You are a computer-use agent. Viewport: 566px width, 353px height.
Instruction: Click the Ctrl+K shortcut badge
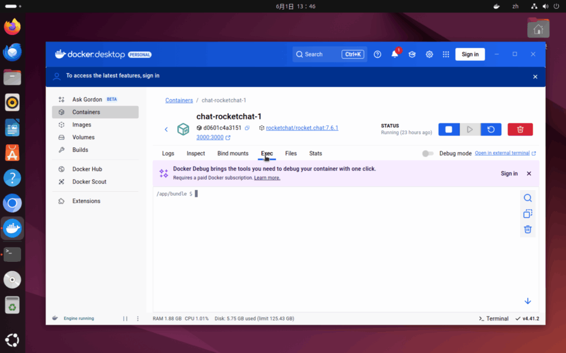pyautogui.click(x=353, y=54)
